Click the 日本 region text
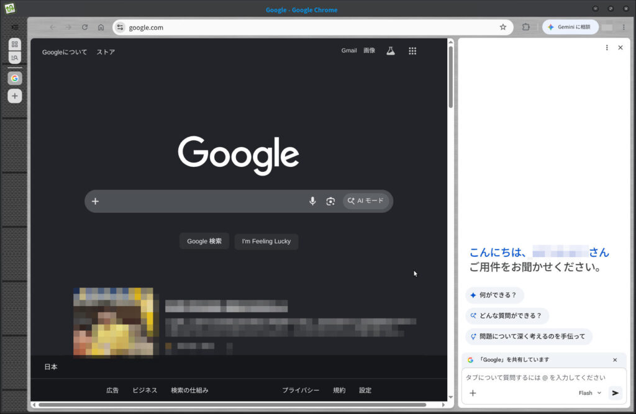This screenshot has width=636, height=414. (x=51, y=367)
